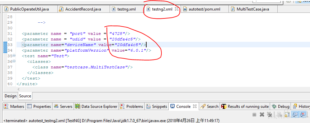
Task: Click the test name value "Test"
Action: pos(59,56)
